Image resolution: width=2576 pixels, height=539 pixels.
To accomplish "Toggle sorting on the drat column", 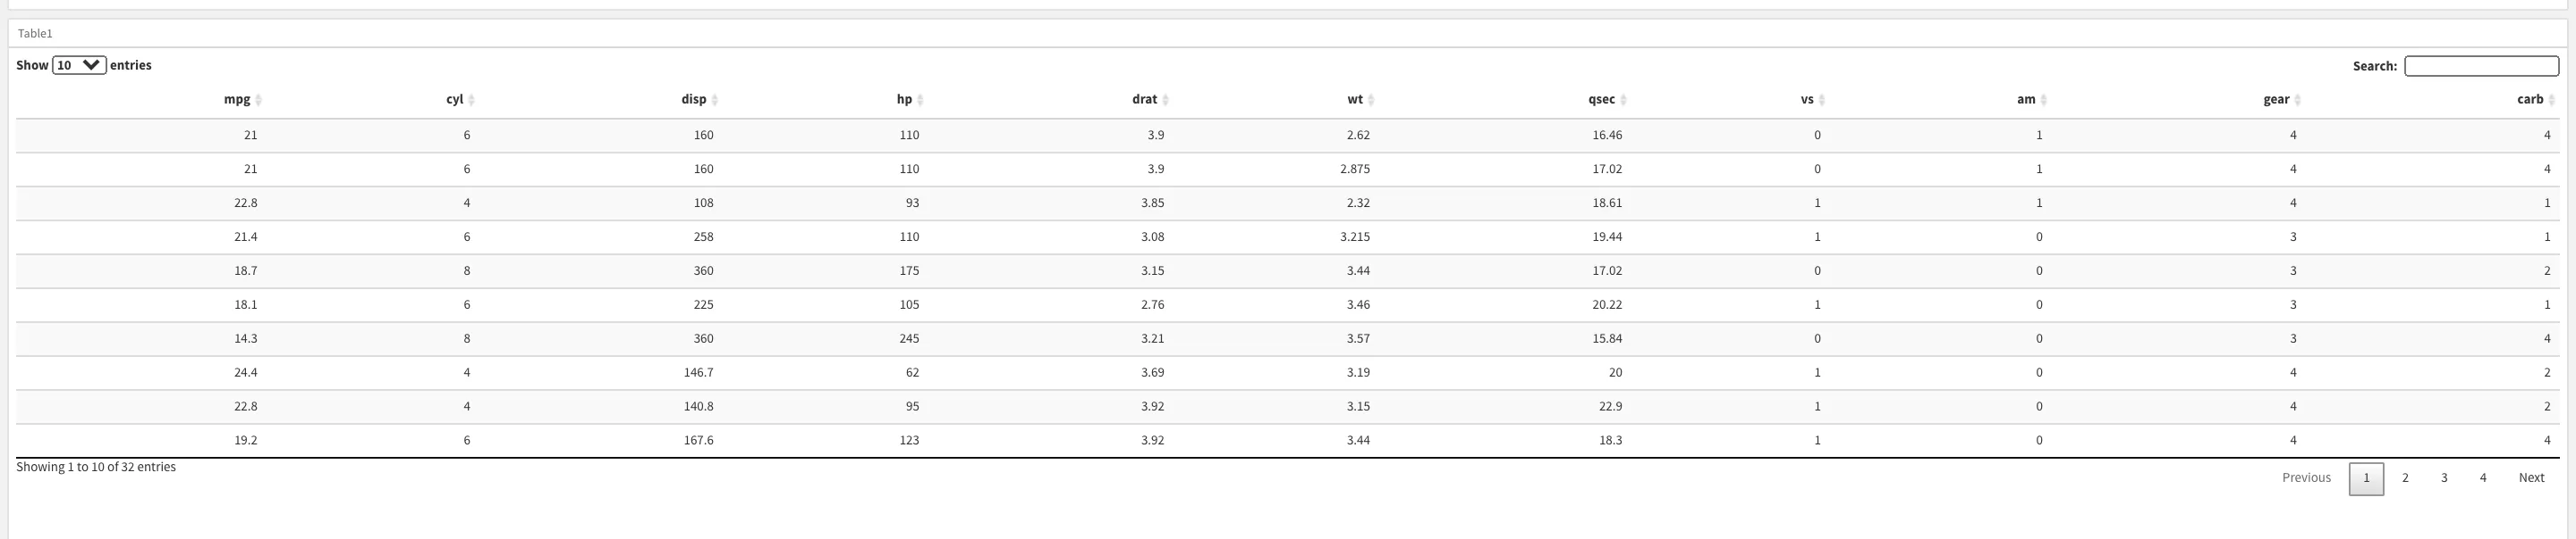I will 1166,100.
